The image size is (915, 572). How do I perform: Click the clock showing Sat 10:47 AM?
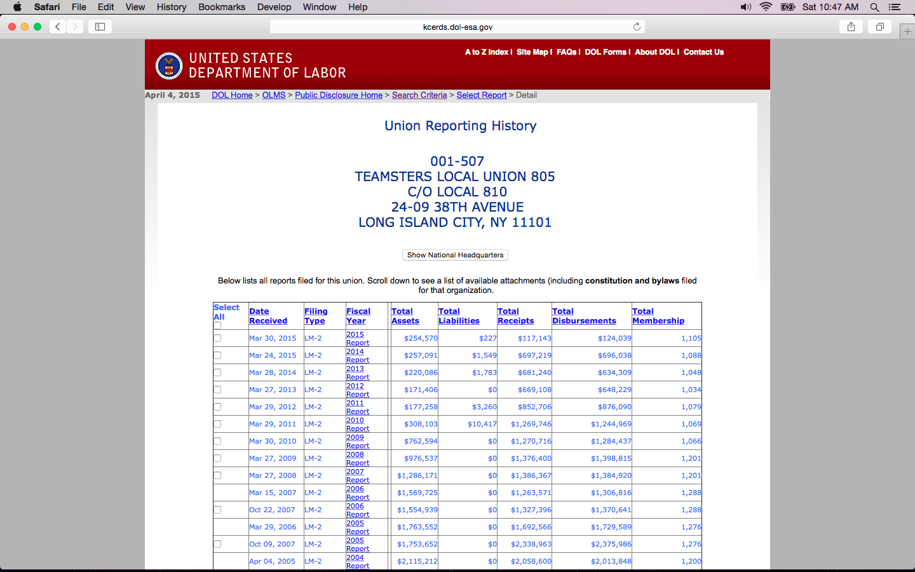[x=830, y=7]
